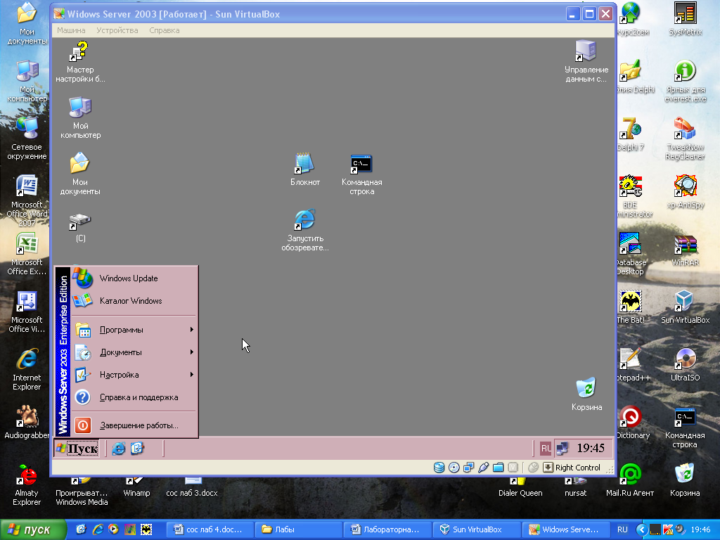Select the BDE Administrator host desktop icon

(x=634, y=196)
